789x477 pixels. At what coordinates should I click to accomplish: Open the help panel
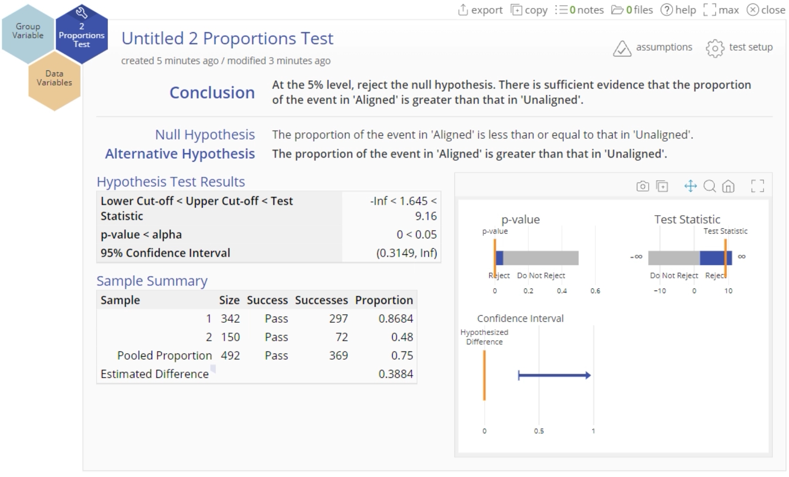(x=678, y=10)
